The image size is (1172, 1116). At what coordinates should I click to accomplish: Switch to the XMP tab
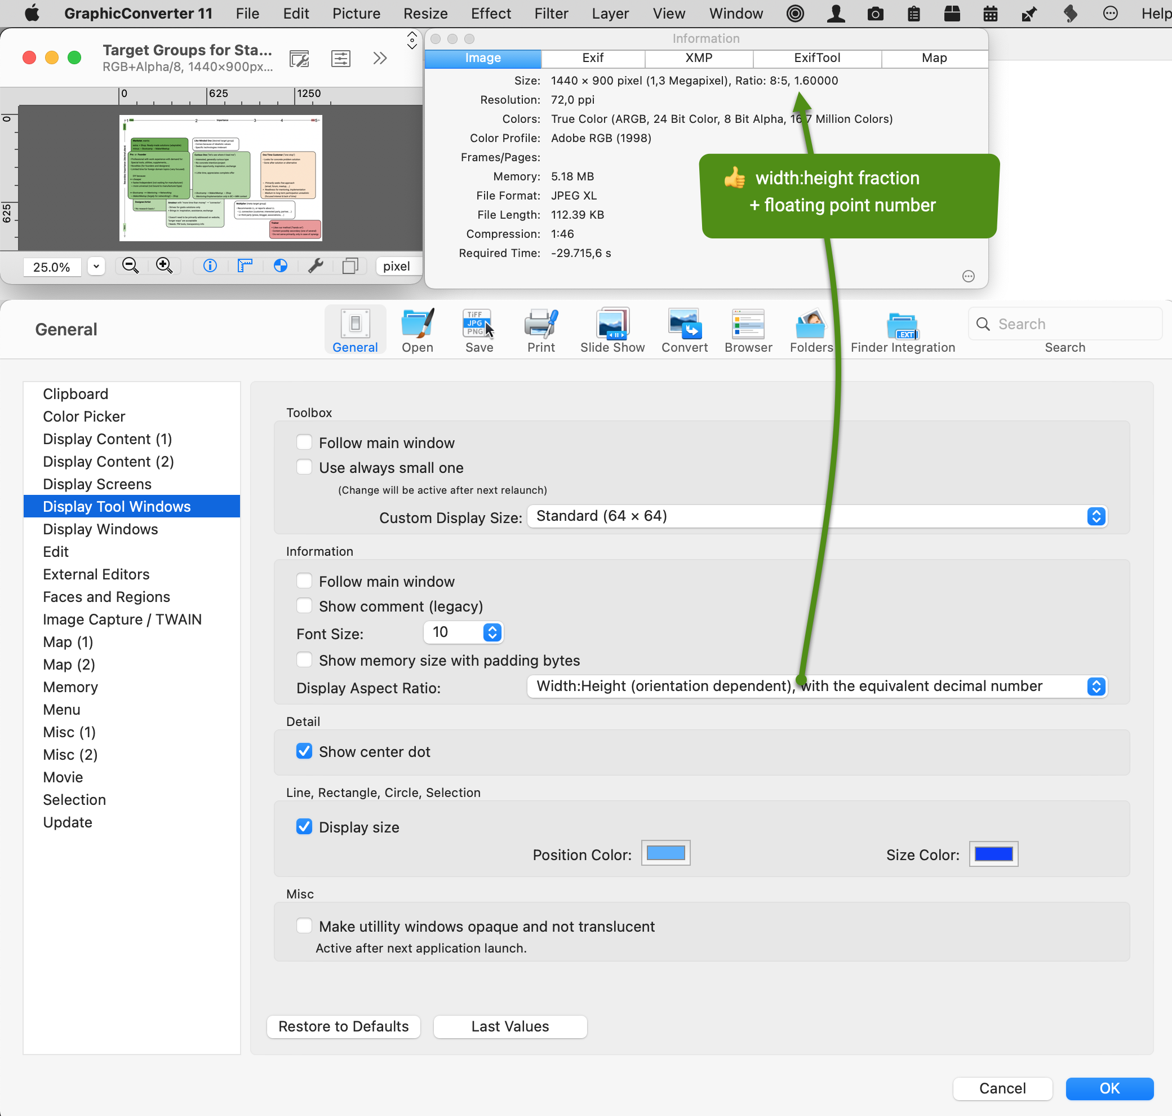point(699,57)
